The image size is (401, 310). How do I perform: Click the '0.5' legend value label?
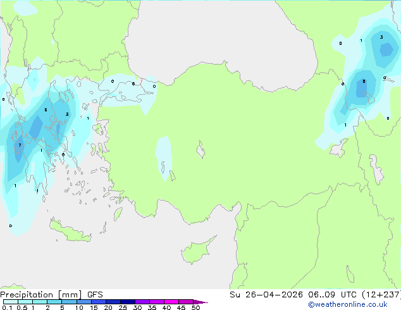click(x=22, y=307)
